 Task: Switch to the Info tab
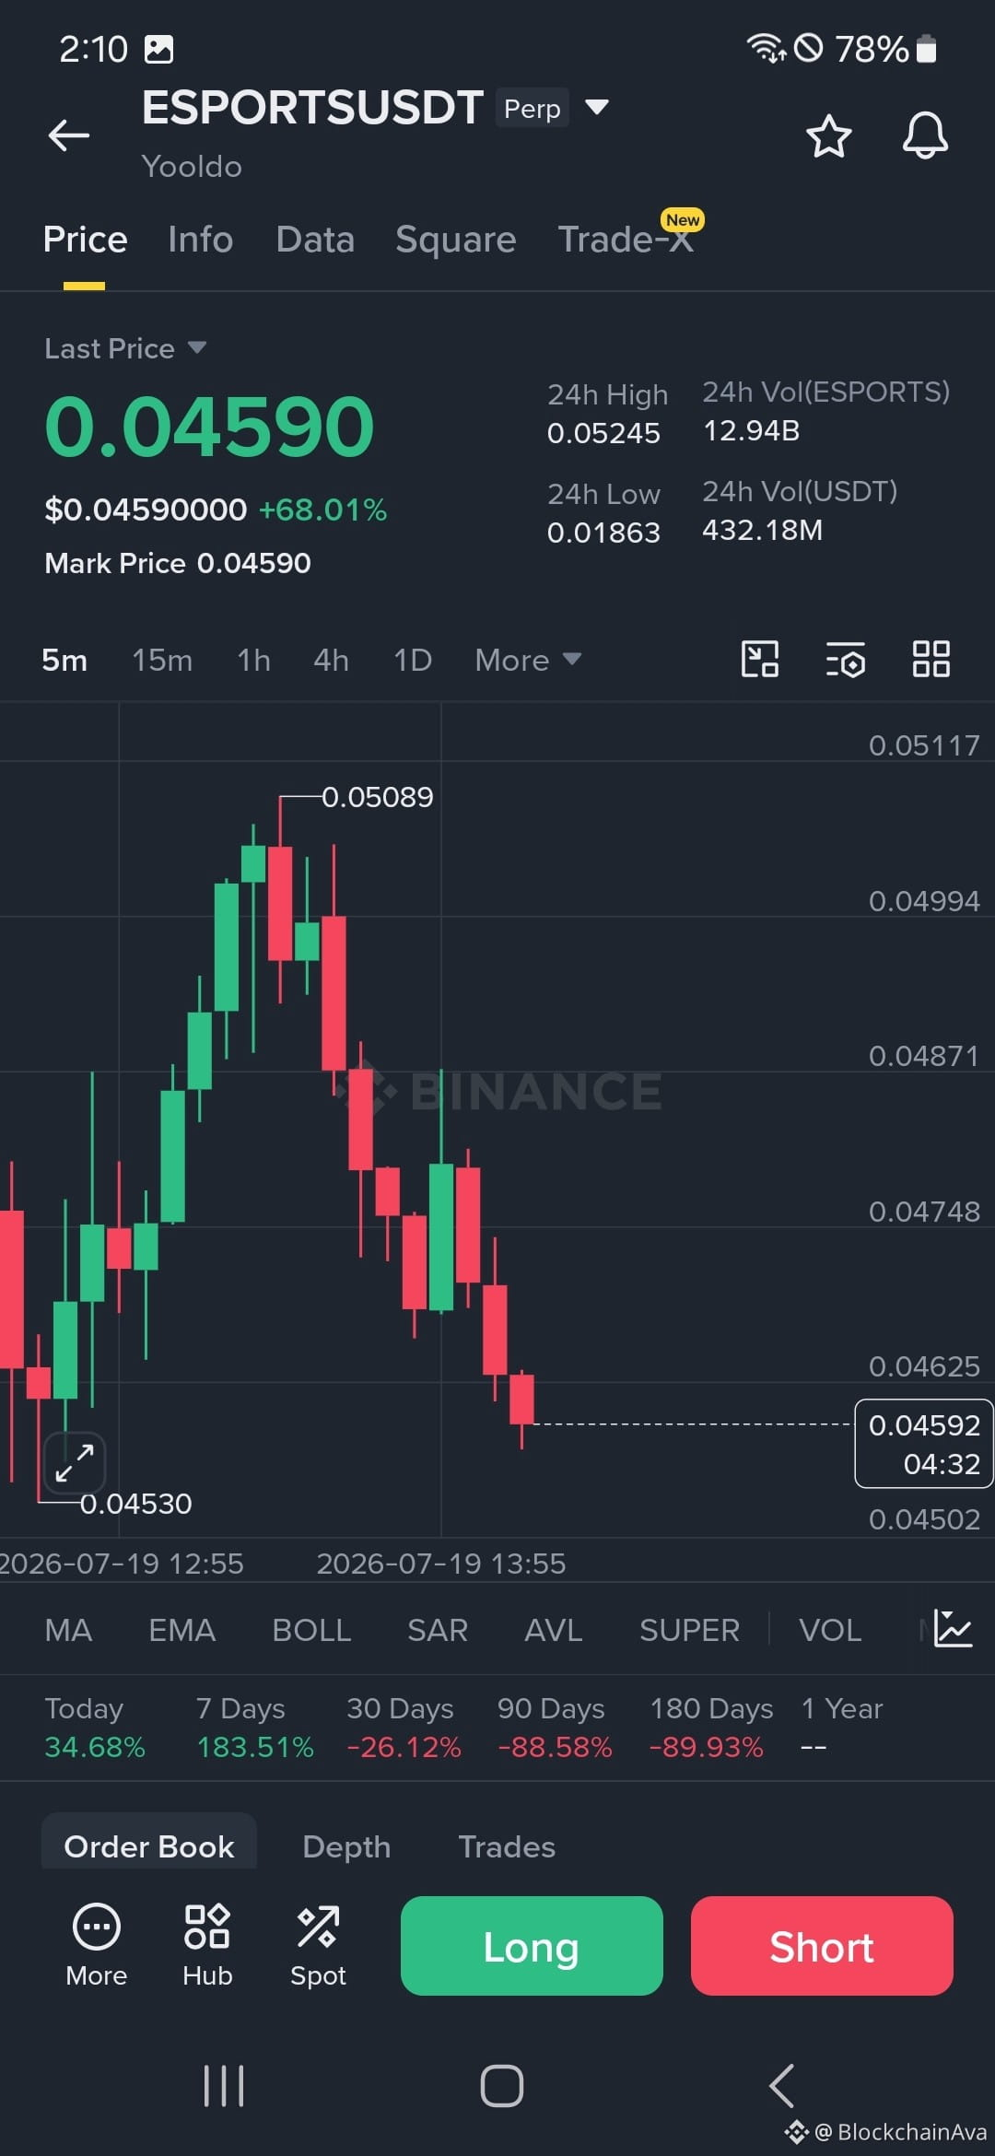(x=200, y=240)
